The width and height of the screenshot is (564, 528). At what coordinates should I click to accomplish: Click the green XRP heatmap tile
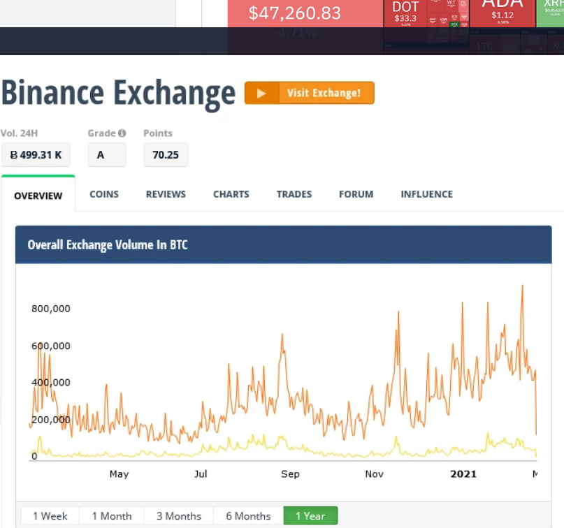550,13
